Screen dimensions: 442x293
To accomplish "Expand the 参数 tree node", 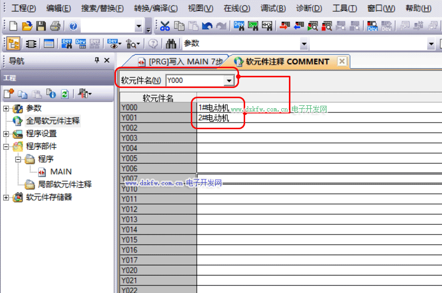I will (x=6, y=108).
